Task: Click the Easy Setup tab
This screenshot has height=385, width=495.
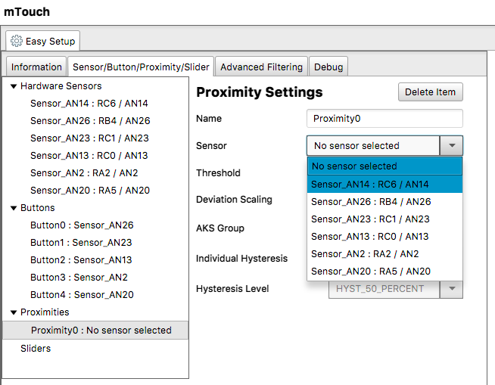Action: (x=42, y=41)
